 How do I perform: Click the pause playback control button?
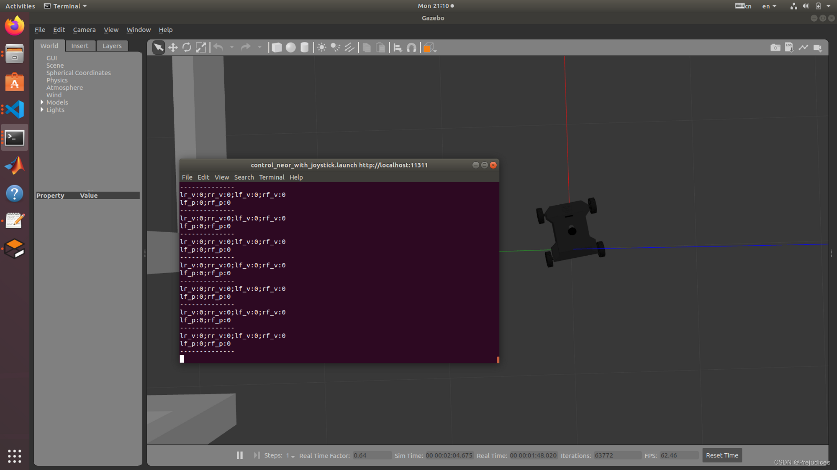point(240,455)
